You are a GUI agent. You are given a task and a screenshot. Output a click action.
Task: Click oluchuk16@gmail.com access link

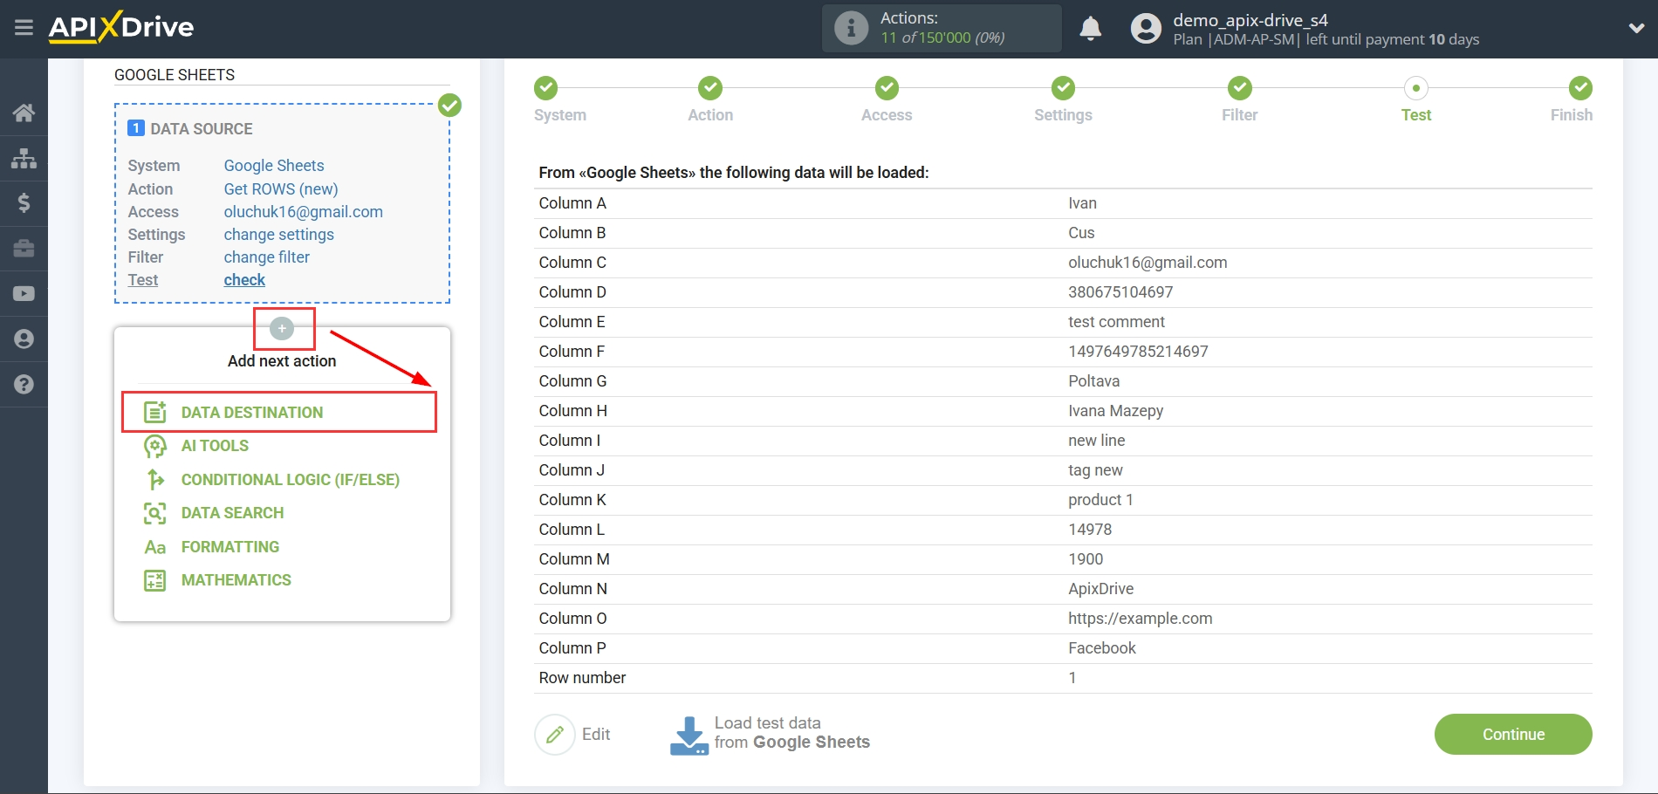tap(304, 212)
